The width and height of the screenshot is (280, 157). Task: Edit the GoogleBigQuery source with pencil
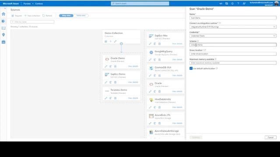pyautogui.click(x=150, y=60)
